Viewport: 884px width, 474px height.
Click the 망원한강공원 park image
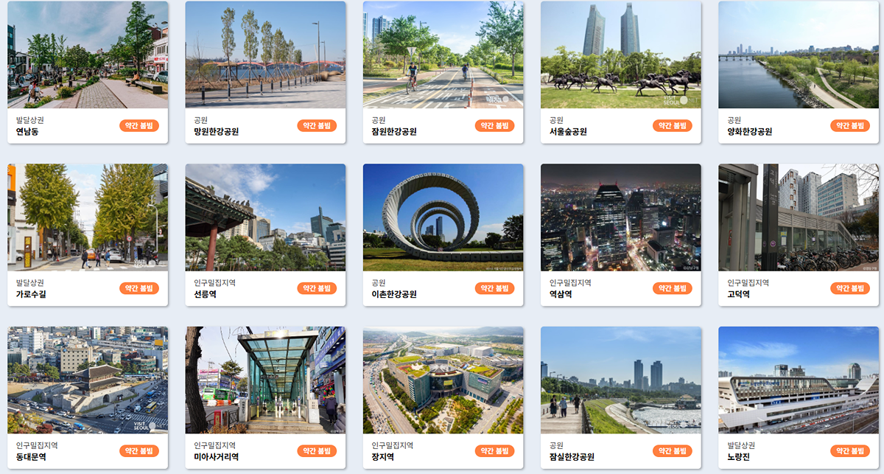click(265, 55)
